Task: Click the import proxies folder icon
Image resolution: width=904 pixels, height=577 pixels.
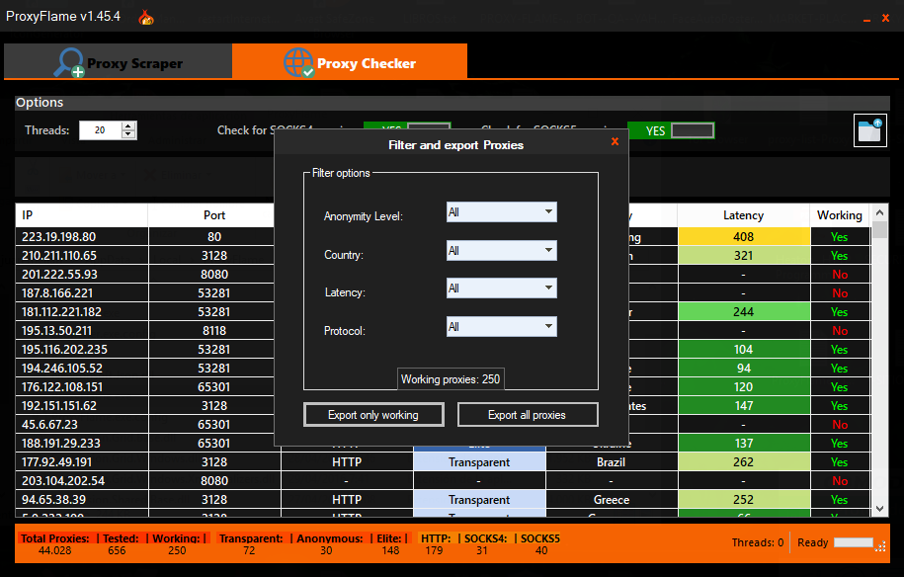Action: pos(869,130)
